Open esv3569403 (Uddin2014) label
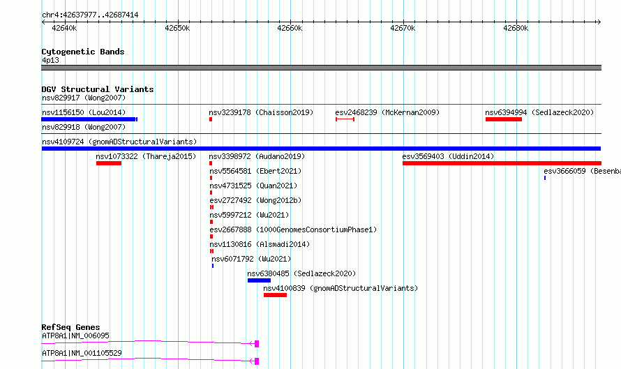Image resolution: width=621 pixels, height=369 pixels. pyautogui.click(x=449, y=156)
